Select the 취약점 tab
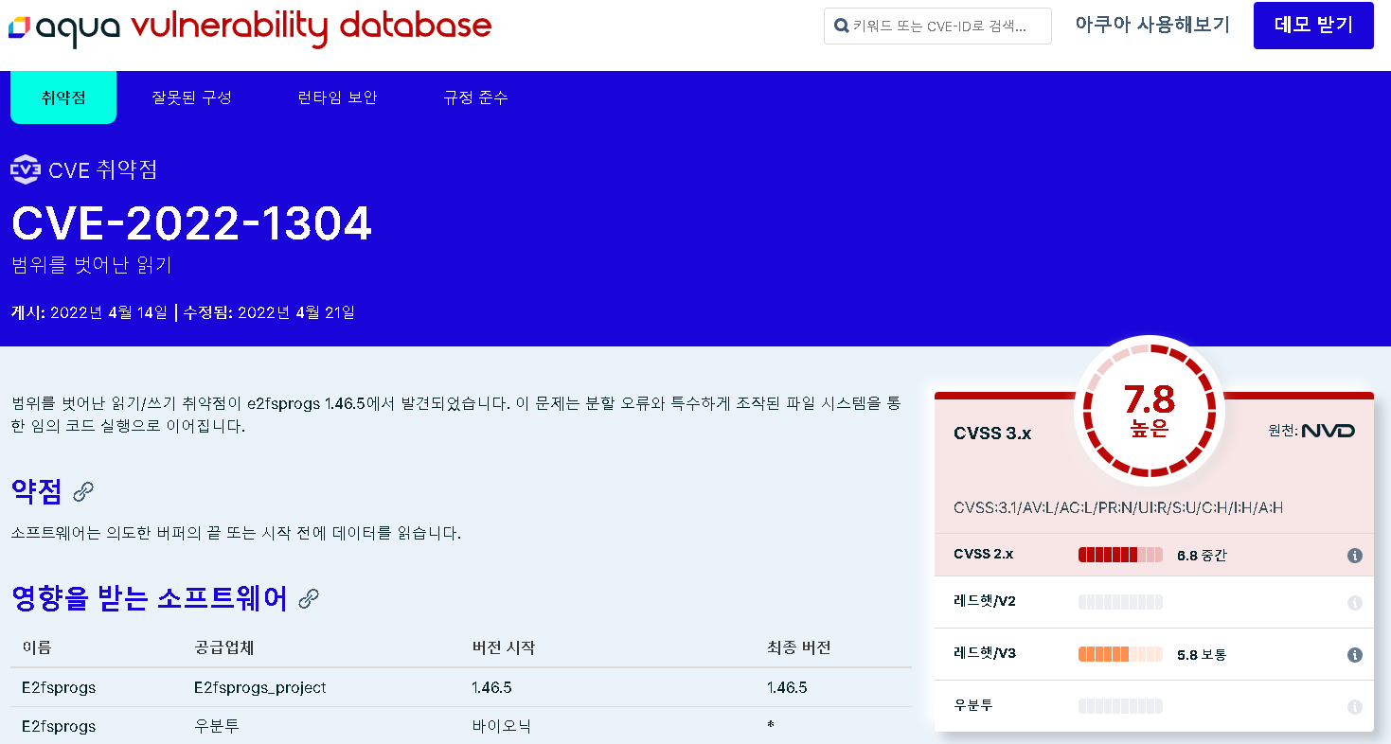Screen dimensions: 1391x744 pos(63,97)
